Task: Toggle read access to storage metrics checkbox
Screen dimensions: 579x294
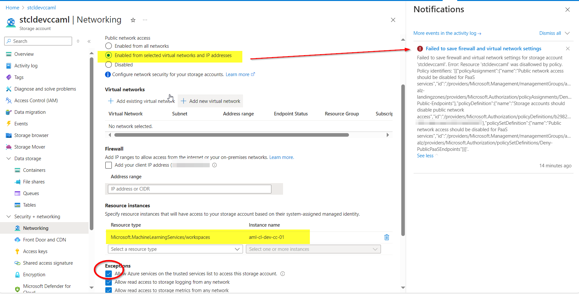Action: [x=109, y=290]
